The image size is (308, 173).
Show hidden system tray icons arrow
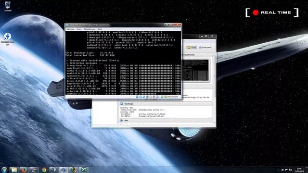[279, 170]
